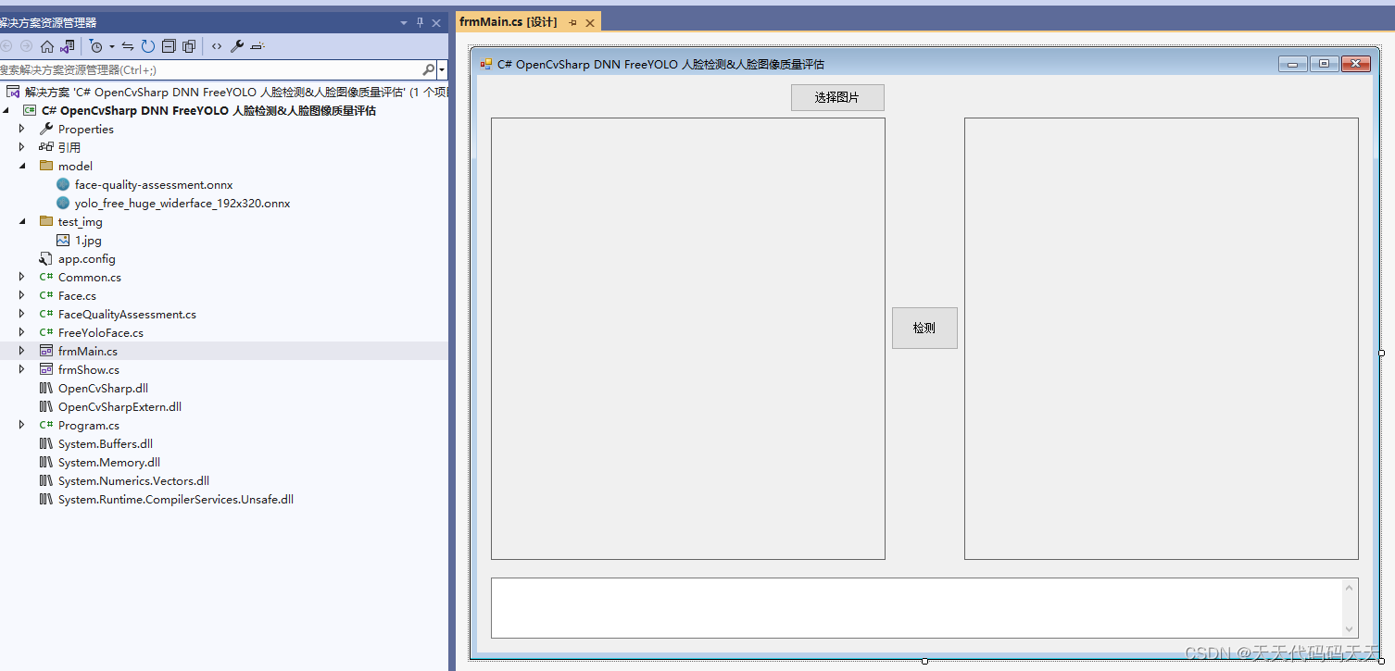
Task: Select app.config in the tree
Action: pyautogui.click(x=87, y=258)
